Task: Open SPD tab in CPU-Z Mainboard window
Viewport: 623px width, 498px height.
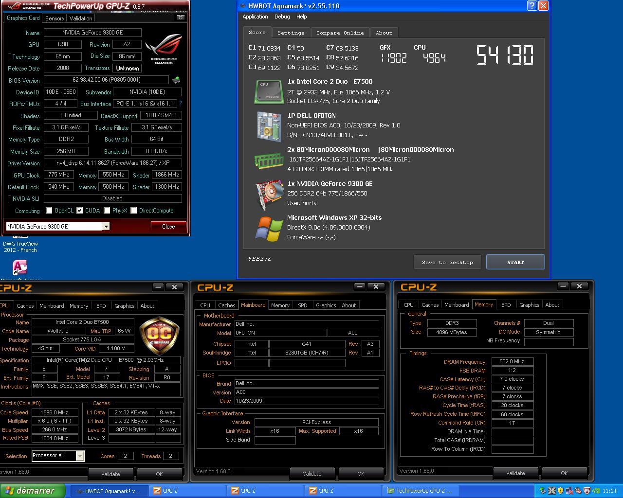Action: click(302, 305)
